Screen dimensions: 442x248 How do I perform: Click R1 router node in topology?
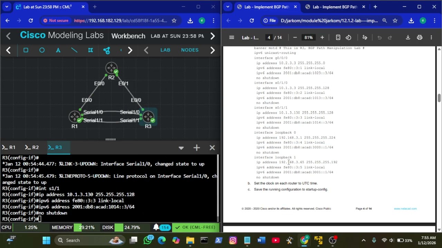coord(75,117)
